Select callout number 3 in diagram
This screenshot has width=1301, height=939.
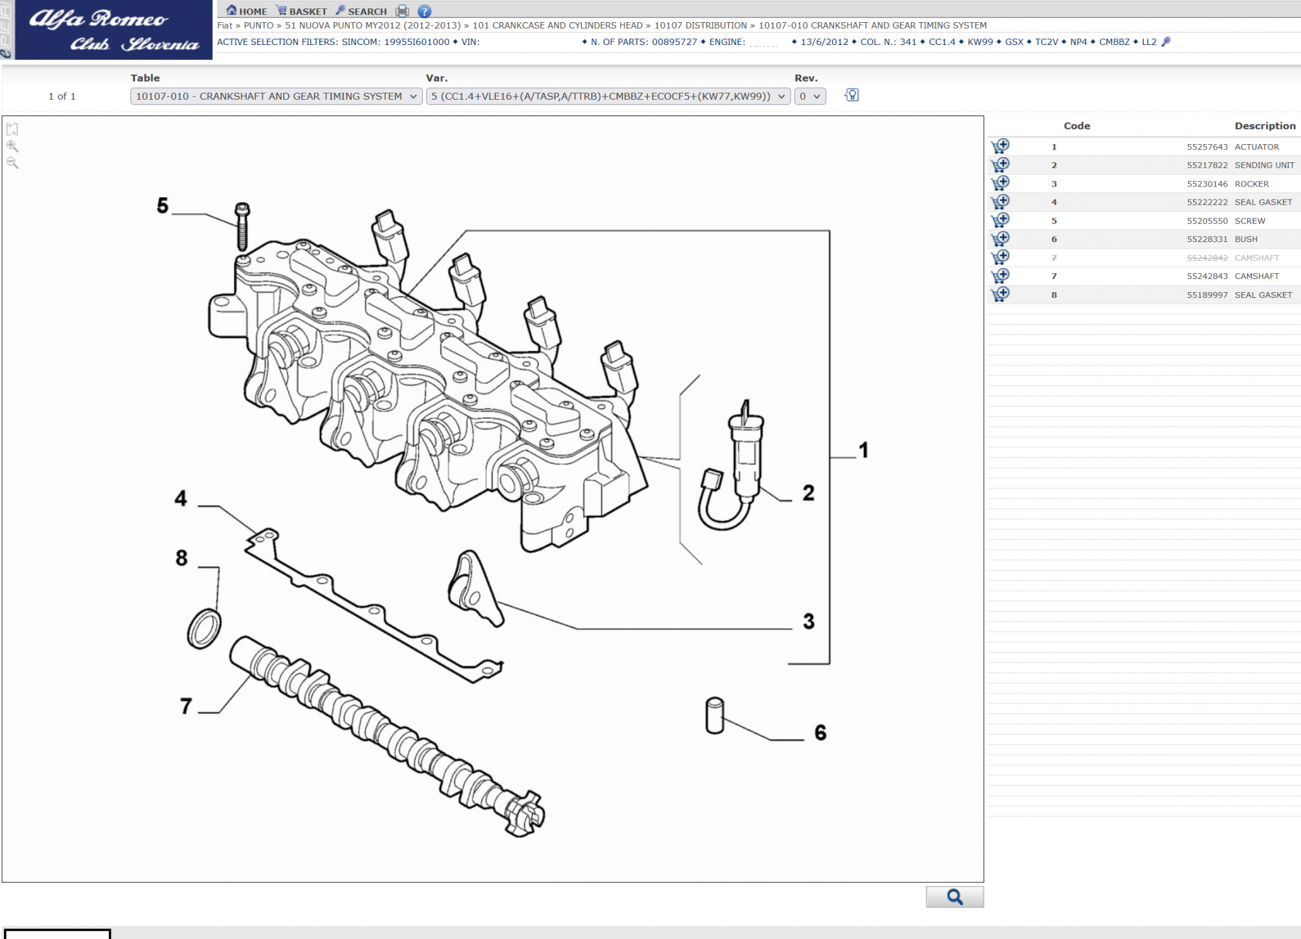(x=809, y=621)
